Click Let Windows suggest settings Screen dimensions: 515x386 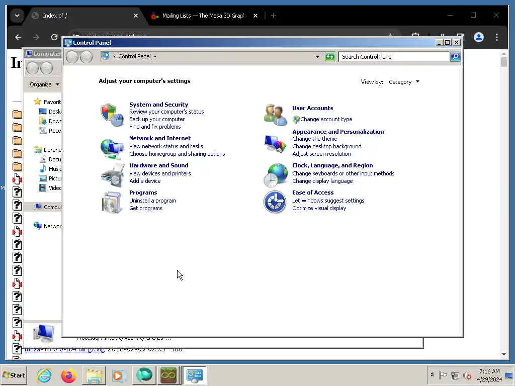[328, 201]
